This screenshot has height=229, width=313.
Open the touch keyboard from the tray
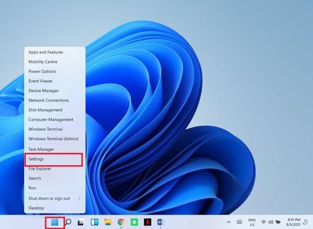point(239,223)
